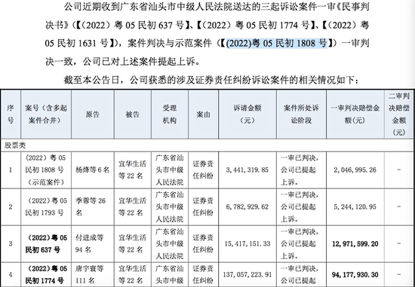Screen dimensions: 415x287
Task: Click sequence number 4 cell
Action: [11, 275]
